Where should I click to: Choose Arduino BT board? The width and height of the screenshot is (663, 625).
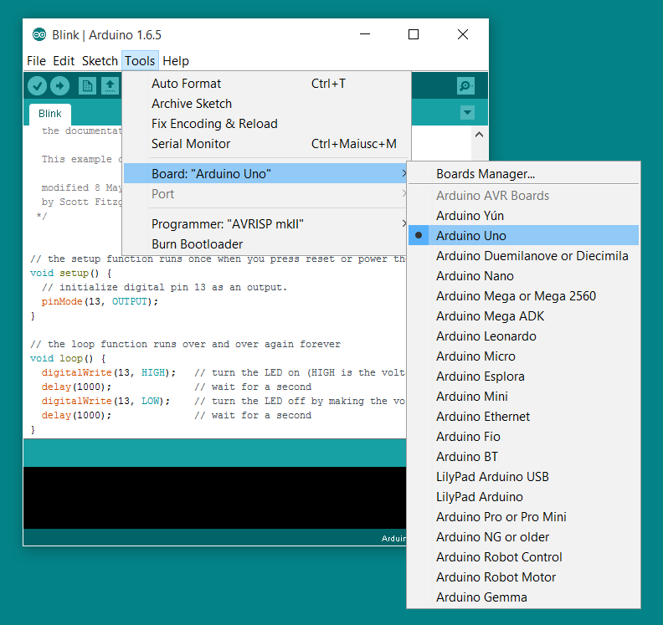tap(523, 456)
